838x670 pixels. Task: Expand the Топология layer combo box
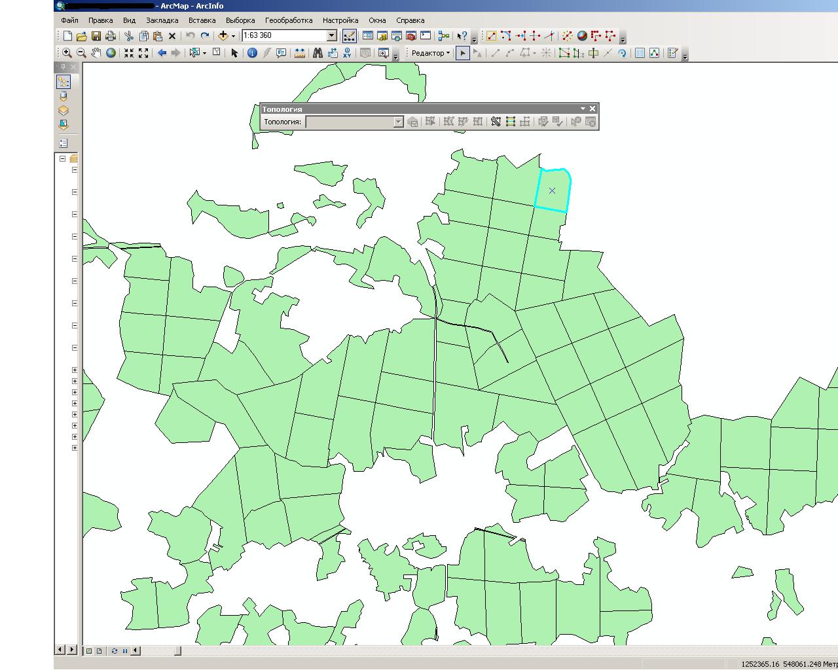(397, 122)
